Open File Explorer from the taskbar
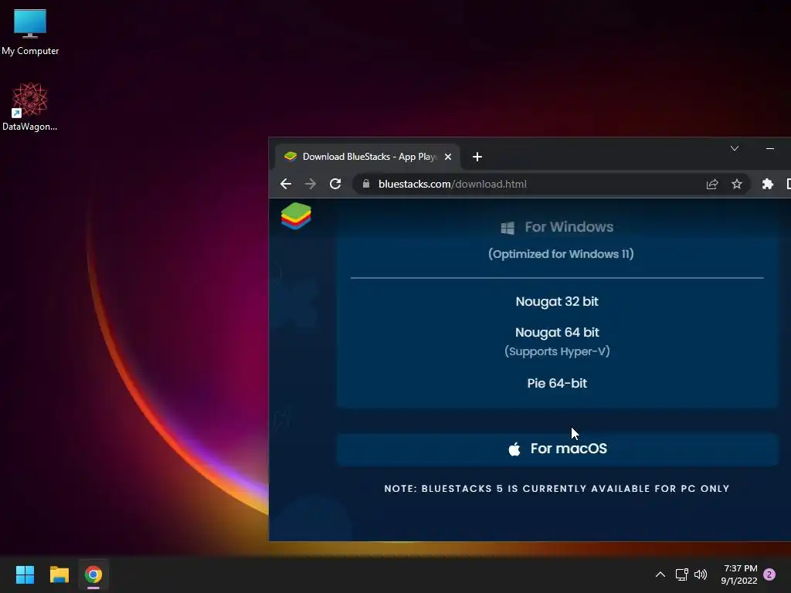 [59, 574]
